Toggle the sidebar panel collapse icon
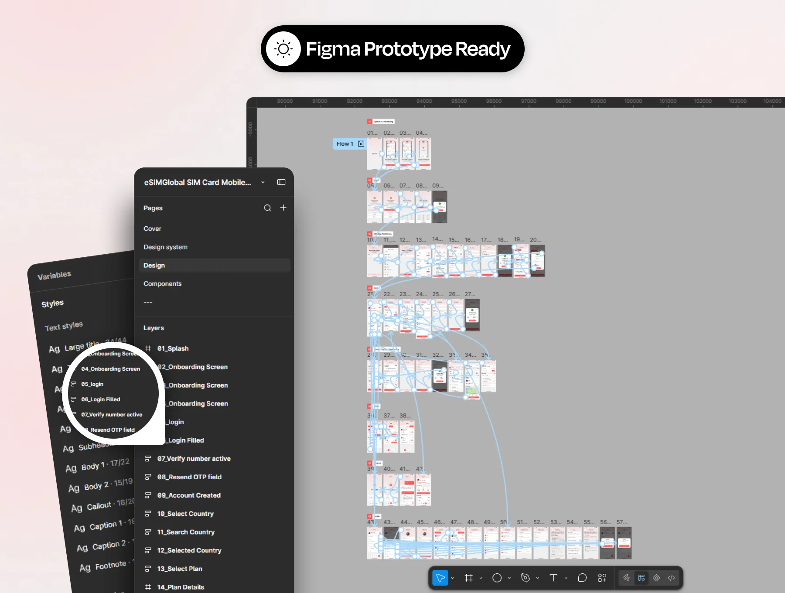This screenshot has width=785, height=593. [281, 182]
